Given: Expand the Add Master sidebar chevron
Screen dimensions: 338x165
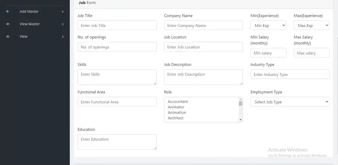Looking at the screenshot, I should click(63, 12).
